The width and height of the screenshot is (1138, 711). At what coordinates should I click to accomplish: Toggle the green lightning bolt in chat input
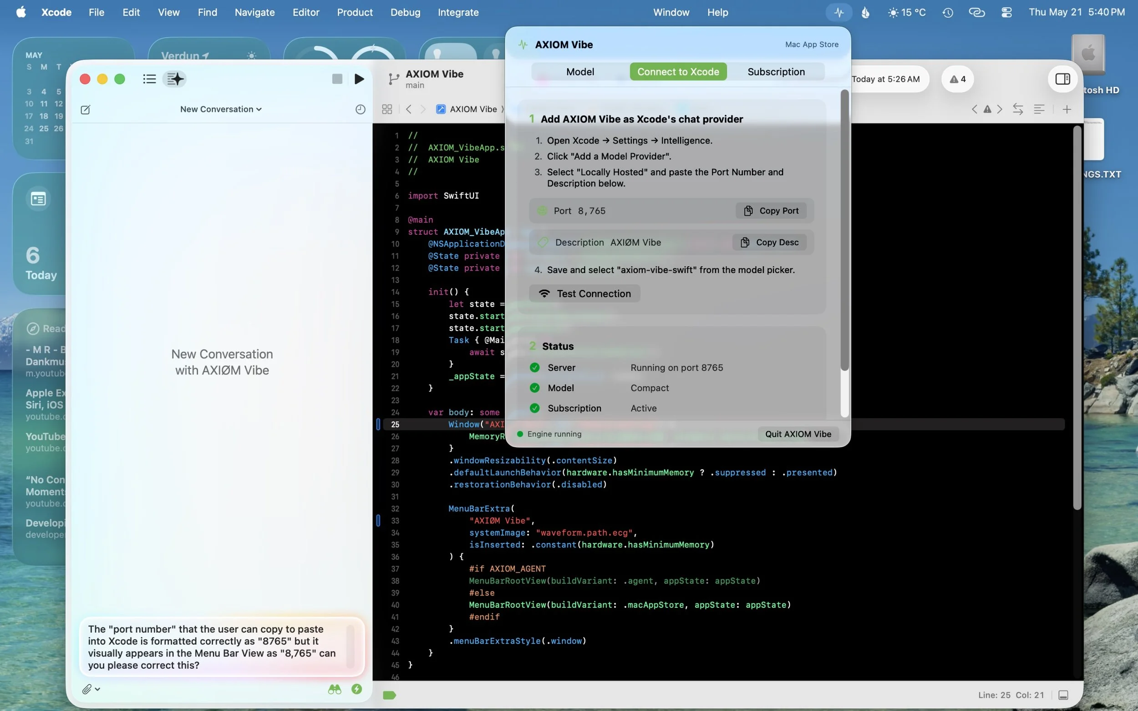[356, 689]
